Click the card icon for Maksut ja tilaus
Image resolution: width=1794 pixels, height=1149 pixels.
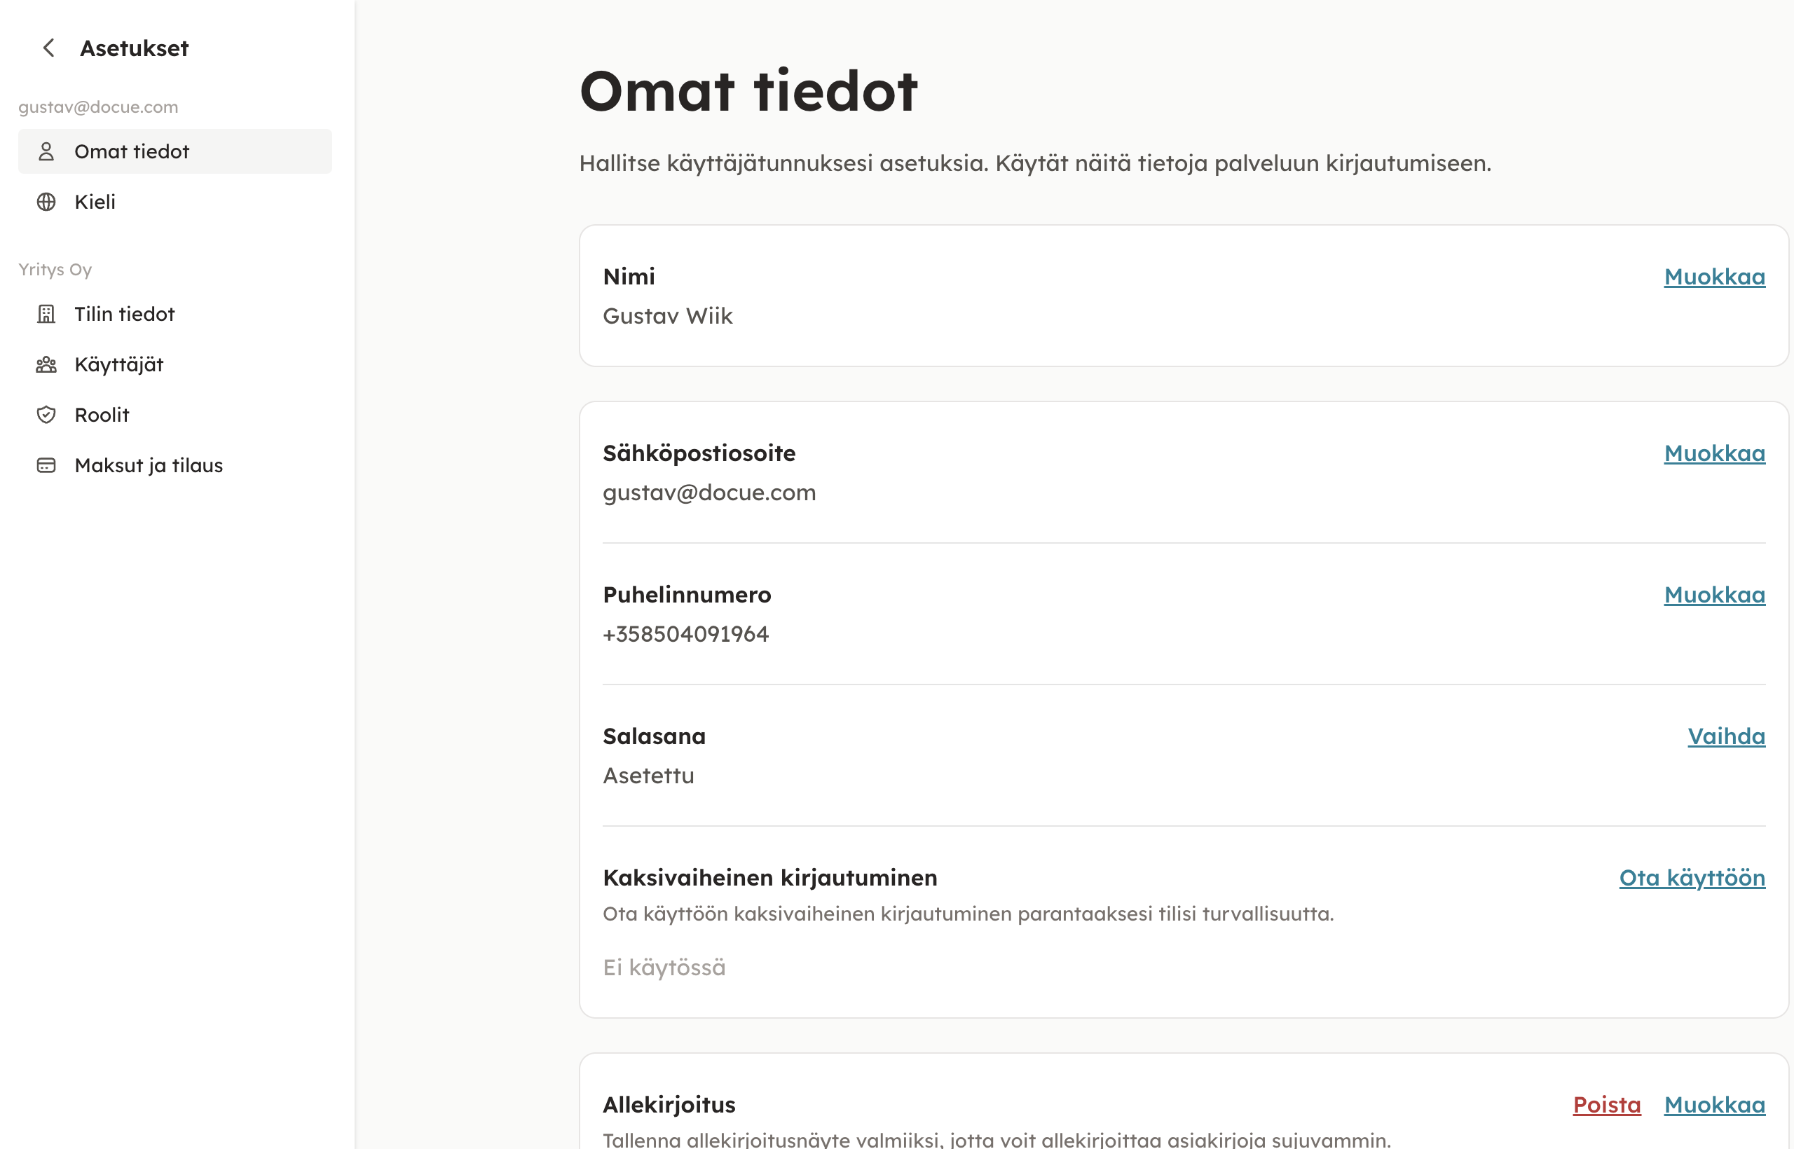coord(46,466)
